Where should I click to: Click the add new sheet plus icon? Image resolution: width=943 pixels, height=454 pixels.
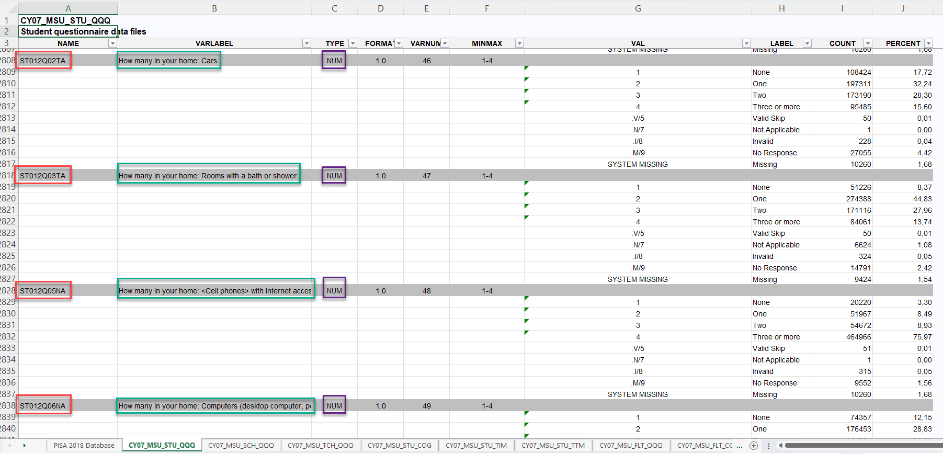pos(754,446)
